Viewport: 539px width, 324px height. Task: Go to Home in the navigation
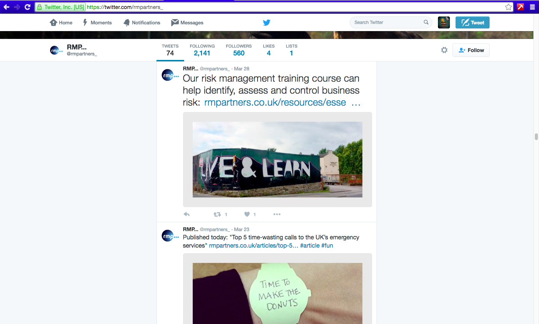coord(61,22)
